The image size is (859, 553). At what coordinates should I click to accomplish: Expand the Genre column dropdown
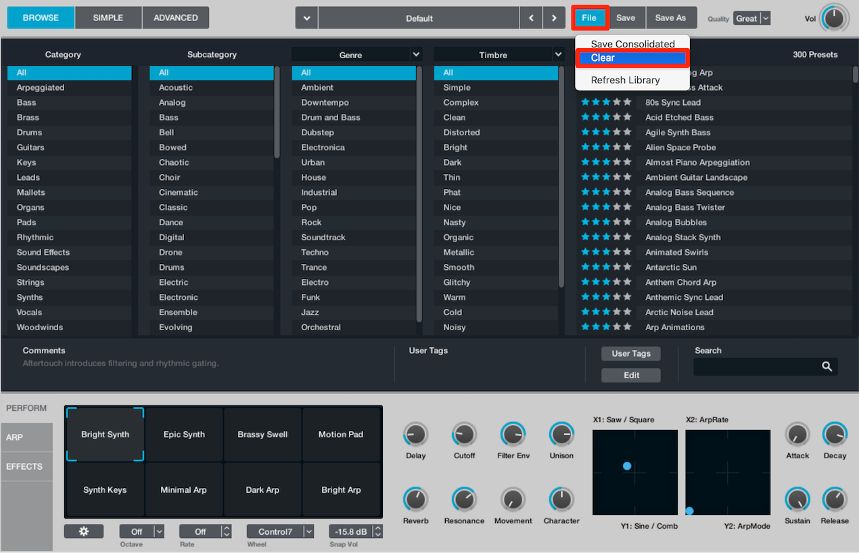[x=415, y=54]
